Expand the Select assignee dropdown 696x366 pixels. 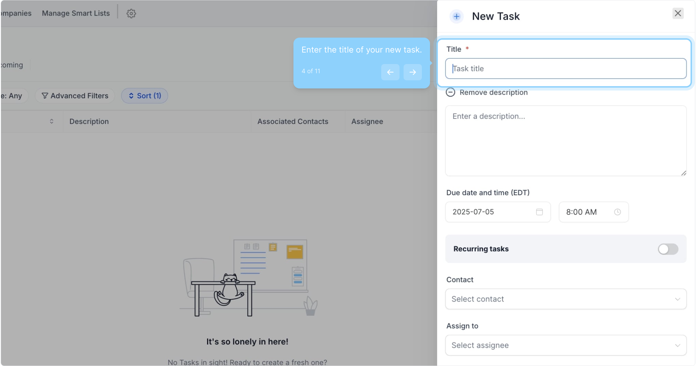pyautogui.click(x=566, y=345)
